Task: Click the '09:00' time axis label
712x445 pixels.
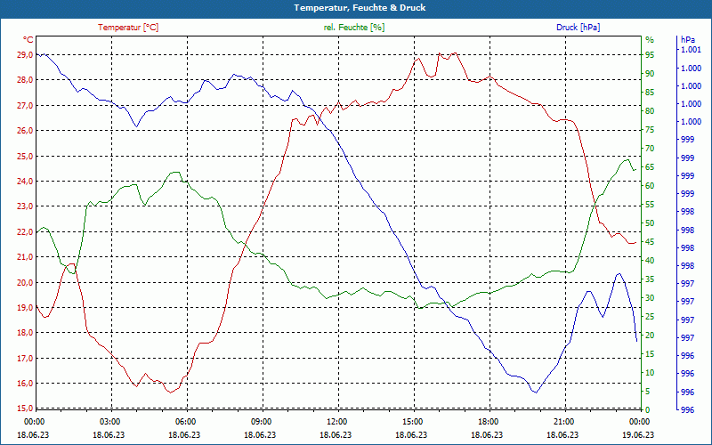Action: point(262,421)
